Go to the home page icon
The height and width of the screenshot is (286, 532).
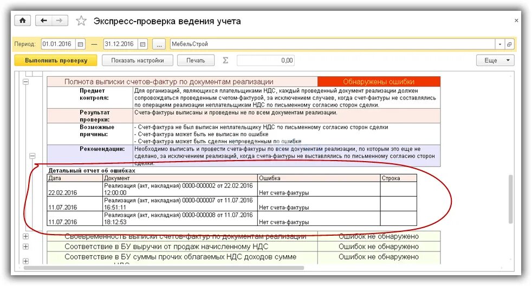click(x=22, y=21)
